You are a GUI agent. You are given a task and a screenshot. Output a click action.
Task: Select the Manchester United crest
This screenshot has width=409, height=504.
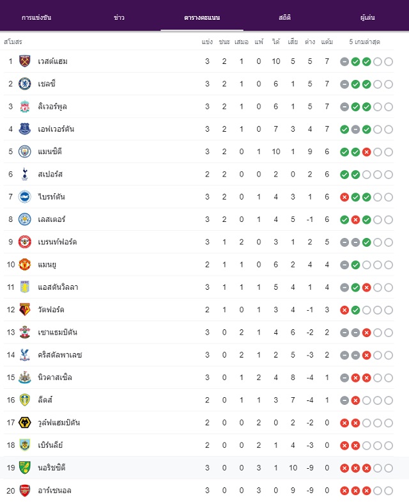point(25,264)
